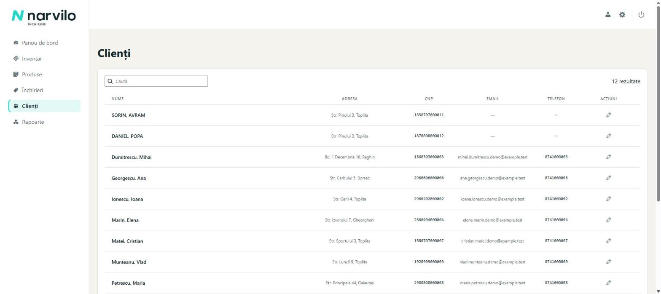Click phone number 0741000006

[556, 178]
